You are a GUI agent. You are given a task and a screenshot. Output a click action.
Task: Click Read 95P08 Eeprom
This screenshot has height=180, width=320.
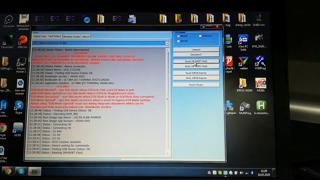(x=196, y=73)
